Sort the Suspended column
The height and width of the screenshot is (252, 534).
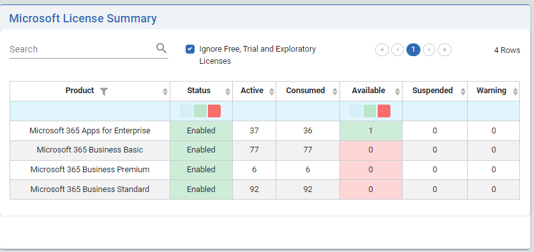click(463, 91)
